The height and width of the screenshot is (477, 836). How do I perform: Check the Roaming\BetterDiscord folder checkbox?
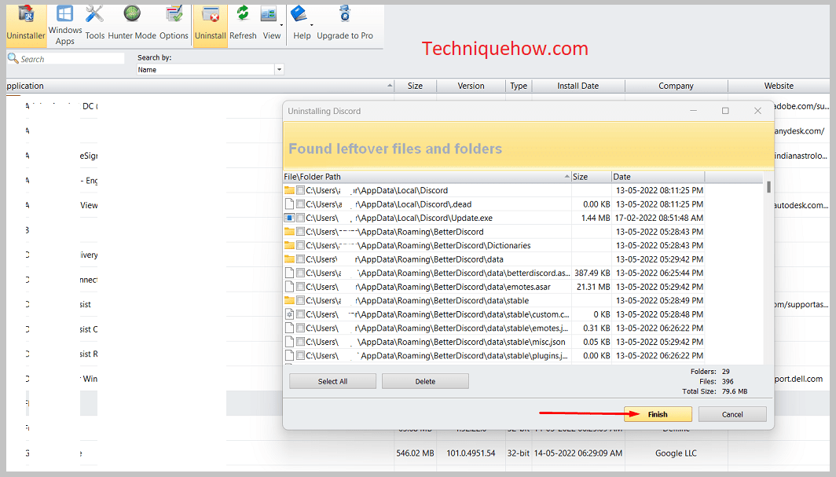(x=301, y=232)
